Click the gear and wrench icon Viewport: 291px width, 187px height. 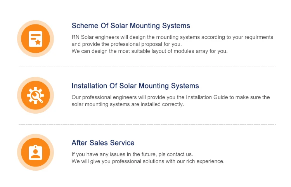click(35, 95)
